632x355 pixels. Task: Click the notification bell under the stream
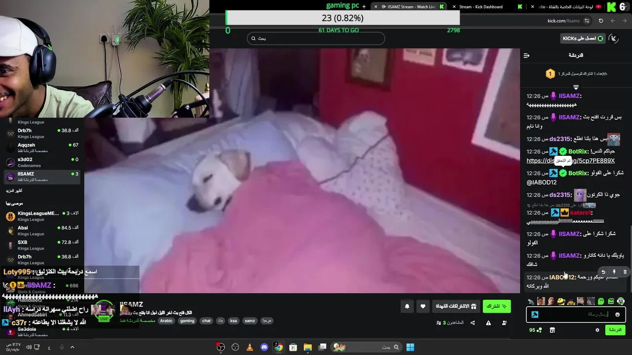tap(407, 306)
